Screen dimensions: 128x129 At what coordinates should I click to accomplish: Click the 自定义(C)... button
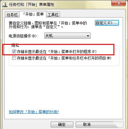[x=107, y=23]
